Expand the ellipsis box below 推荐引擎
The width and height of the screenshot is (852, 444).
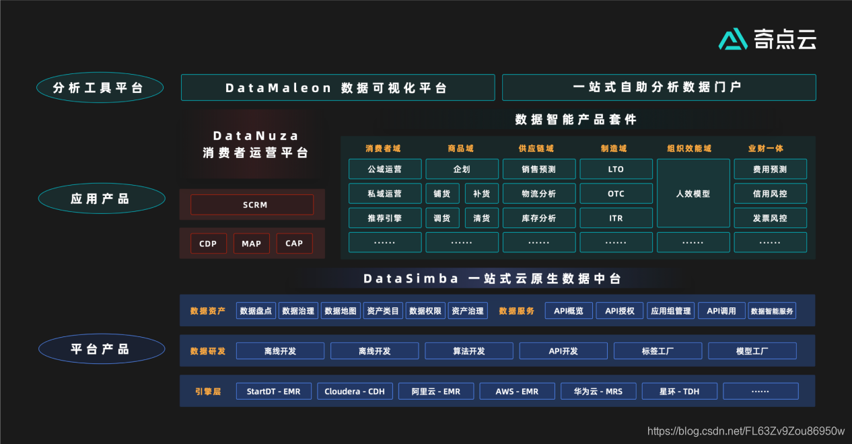384,242
